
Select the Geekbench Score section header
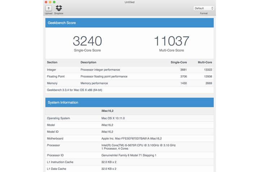point(129,23)
